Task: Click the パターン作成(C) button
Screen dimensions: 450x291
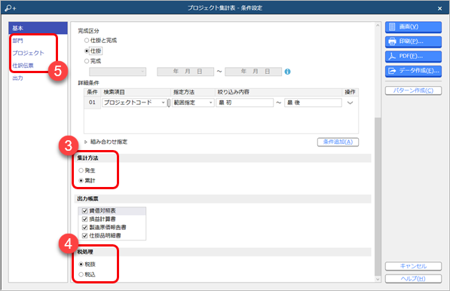Action: point(413,90)
